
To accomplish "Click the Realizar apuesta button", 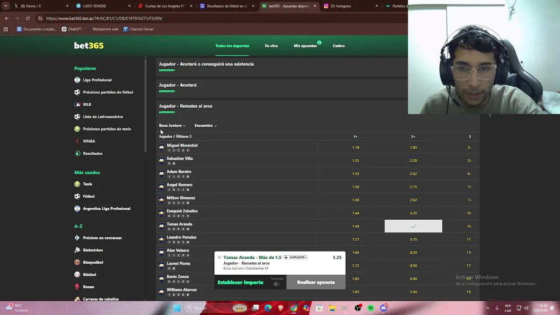I will coord(316,283).
